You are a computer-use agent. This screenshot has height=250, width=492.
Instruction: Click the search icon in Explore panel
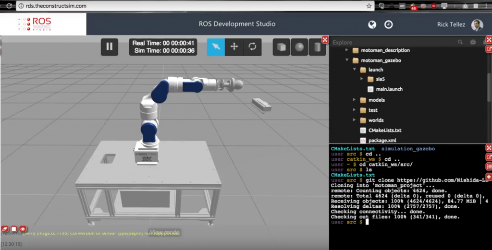tap(460, 42)
